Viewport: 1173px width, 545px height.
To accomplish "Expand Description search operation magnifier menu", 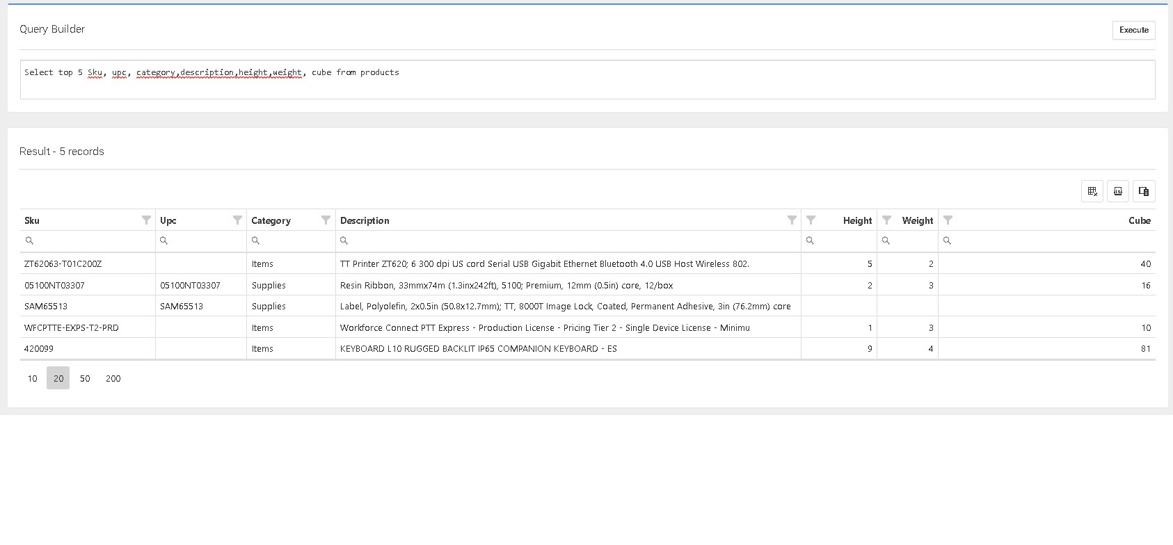I will coord(344,241).
